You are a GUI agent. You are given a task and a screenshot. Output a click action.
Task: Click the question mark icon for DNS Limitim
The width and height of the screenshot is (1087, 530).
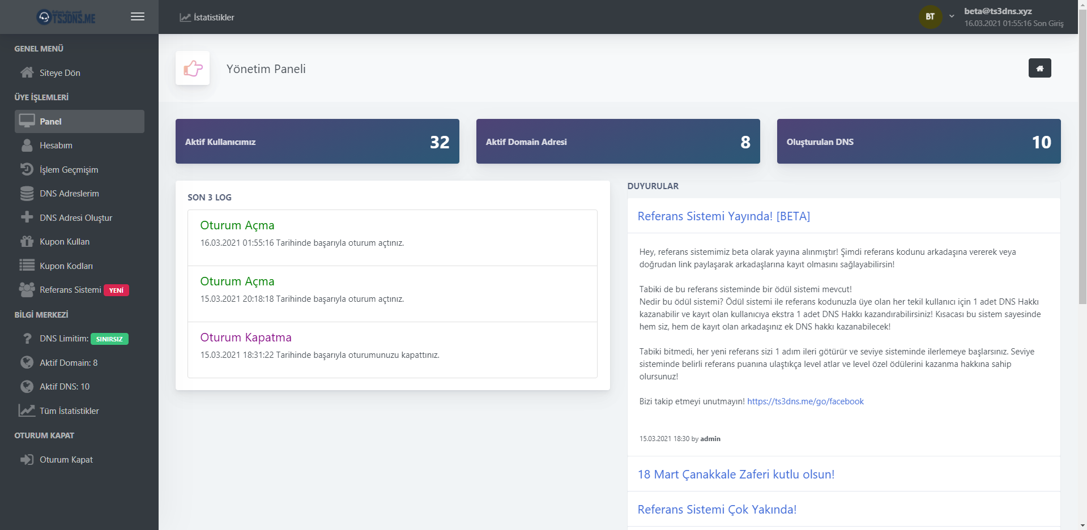[27, 339]
